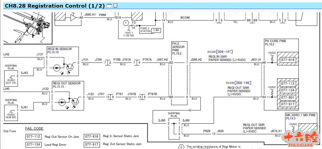Viewport: 322px width, 149px height.
Task: Click 077-601 box inside PH Core PWB
Action: click(x=287, y=97)
